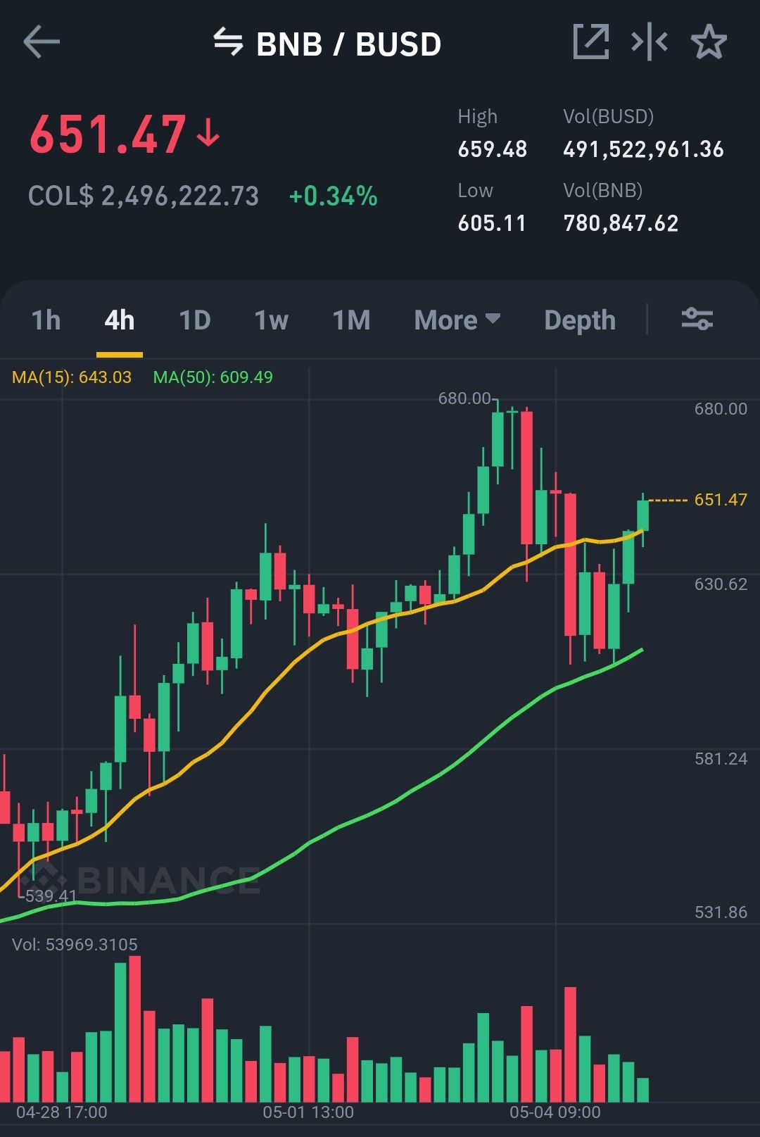Tap the swap pair icon beside BNB / BUSD
The width and height of the screenshot is (760, 1137).
click(228, 42)
